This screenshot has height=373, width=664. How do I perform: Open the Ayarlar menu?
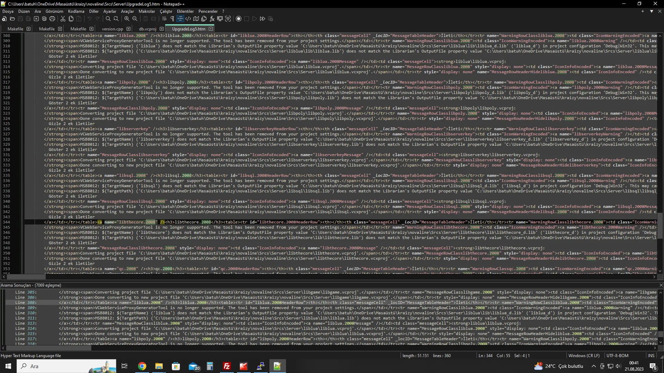[x=110, y=11]
